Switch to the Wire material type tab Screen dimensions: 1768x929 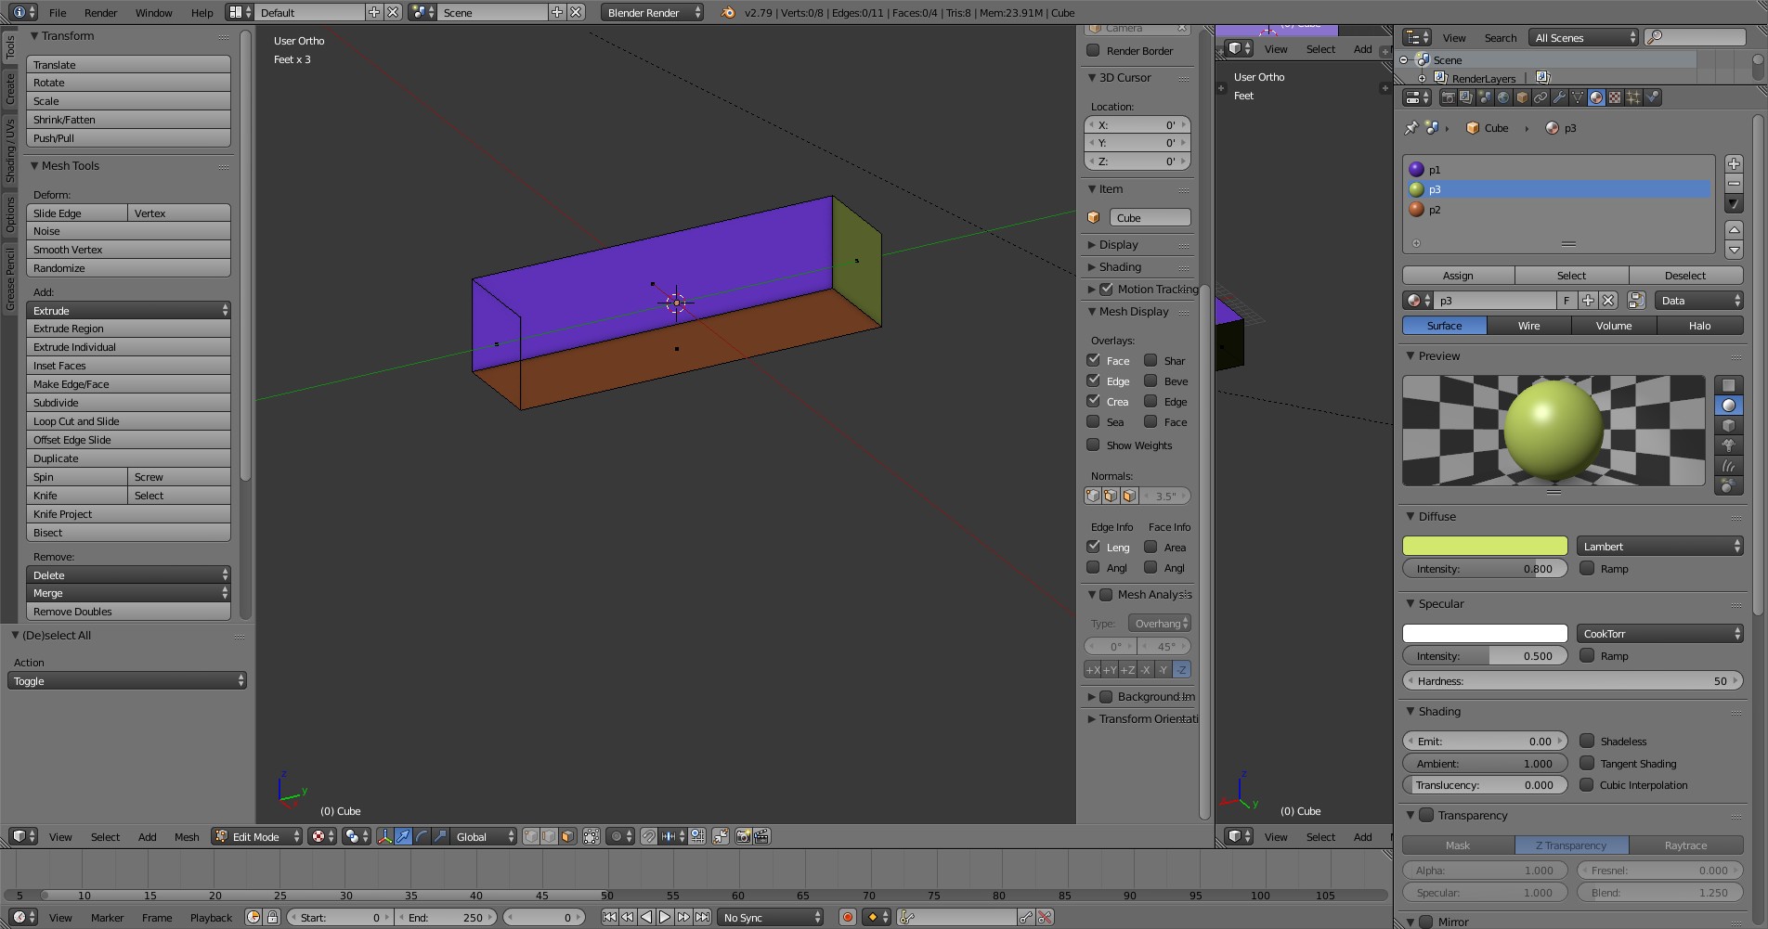point(1528,326)
